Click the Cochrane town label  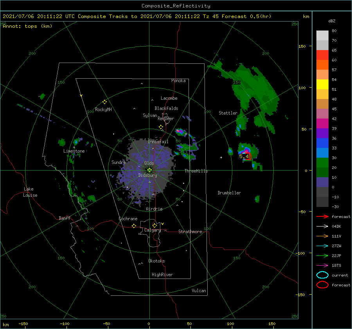[x=128, y=219]
